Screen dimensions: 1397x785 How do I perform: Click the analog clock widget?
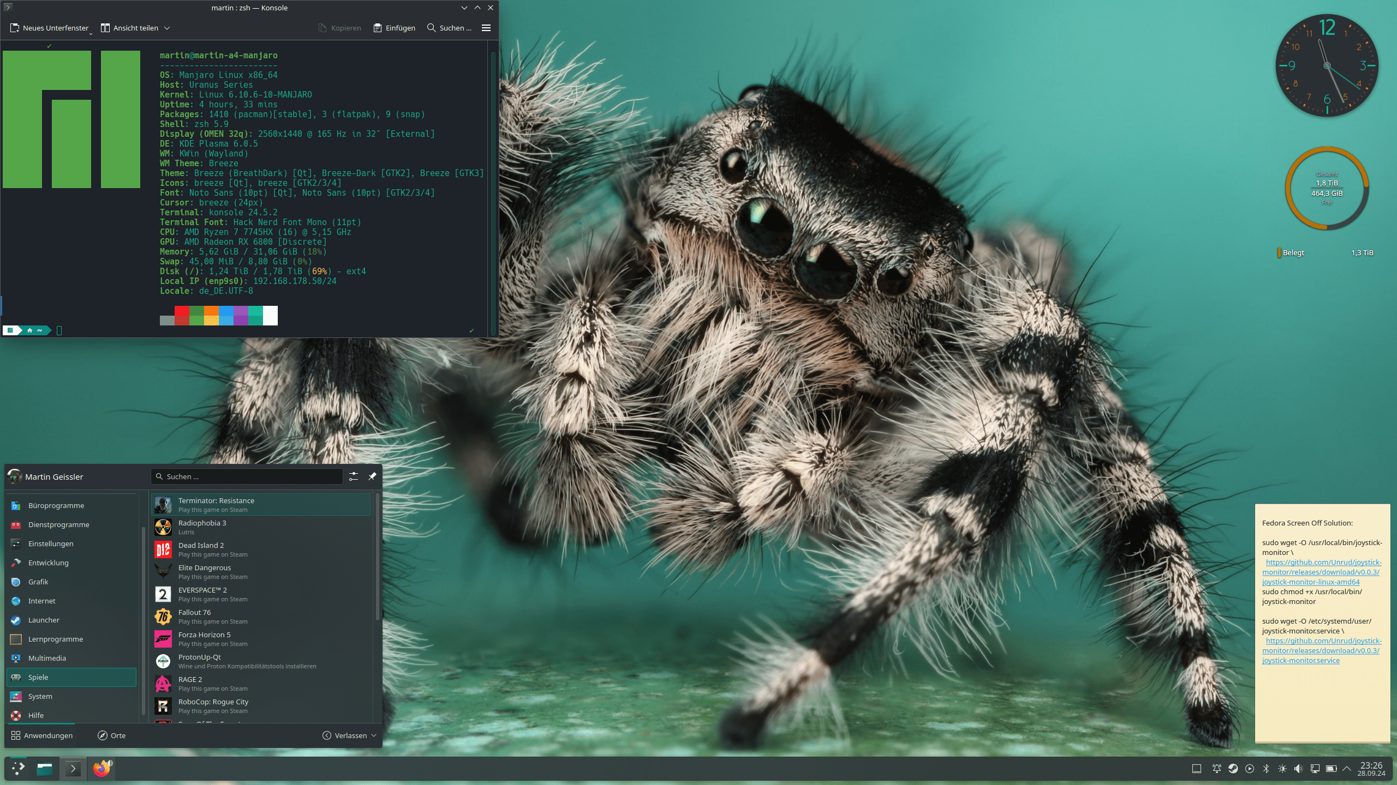point(1327,65)
